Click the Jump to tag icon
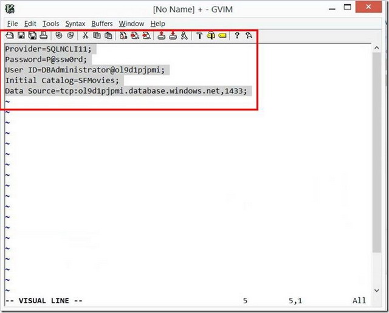 click(x=222, y=36)
